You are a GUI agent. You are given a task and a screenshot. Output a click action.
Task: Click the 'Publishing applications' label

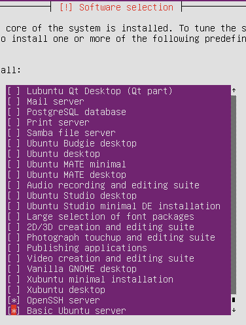tap(87, 248)
